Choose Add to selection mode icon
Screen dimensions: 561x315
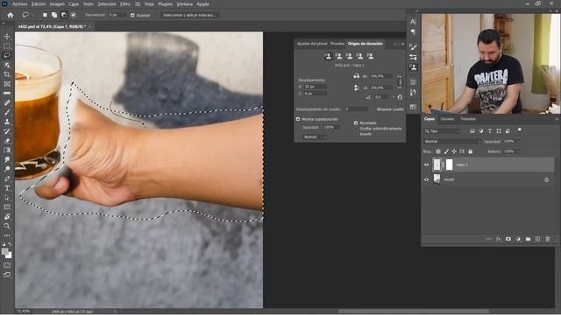pos(54,16)
